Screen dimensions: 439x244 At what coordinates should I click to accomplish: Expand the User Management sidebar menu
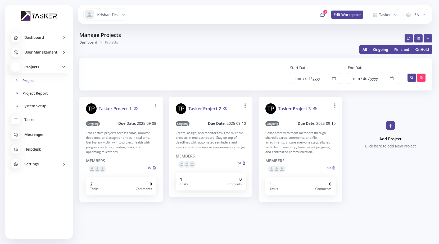[41, 52]
